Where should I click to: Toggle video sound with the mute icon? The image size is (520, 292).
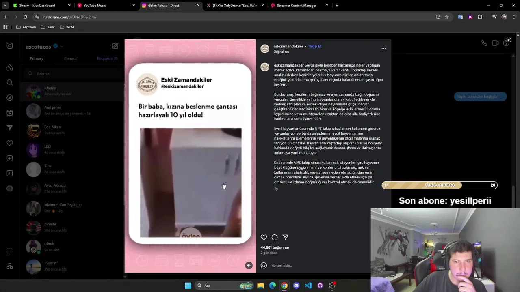[x=249, y=266]
